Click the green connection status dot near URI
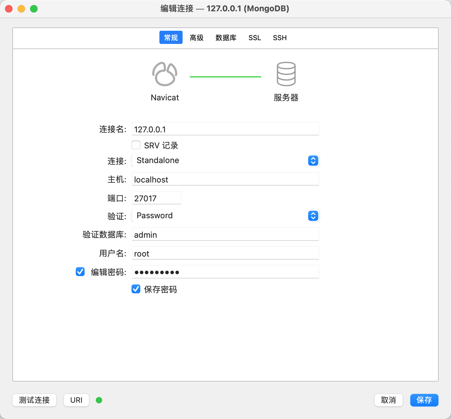This screenshot has width=451, height=419. (99, 400)
